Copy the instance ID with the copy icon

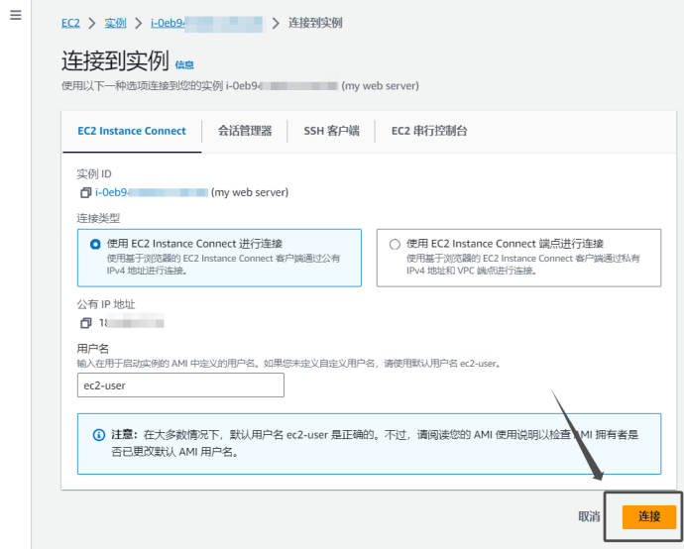pyautogui.click(x=85, y=192)
